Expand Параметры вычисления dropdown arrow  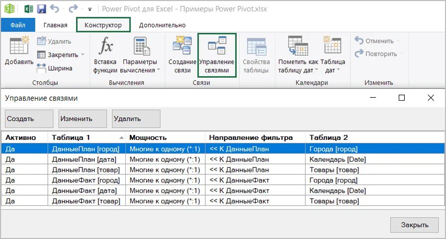coord(159,70)
